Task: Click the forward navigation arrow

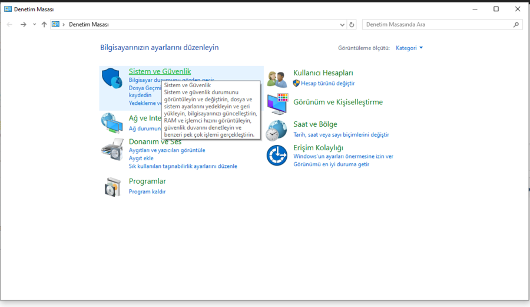Action: point(23,24)
